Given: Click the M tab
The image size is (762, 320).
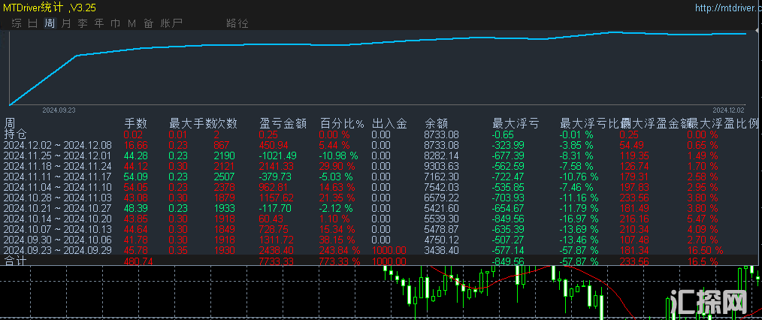Looking at the screenshot, I should (x=132, y=23).
